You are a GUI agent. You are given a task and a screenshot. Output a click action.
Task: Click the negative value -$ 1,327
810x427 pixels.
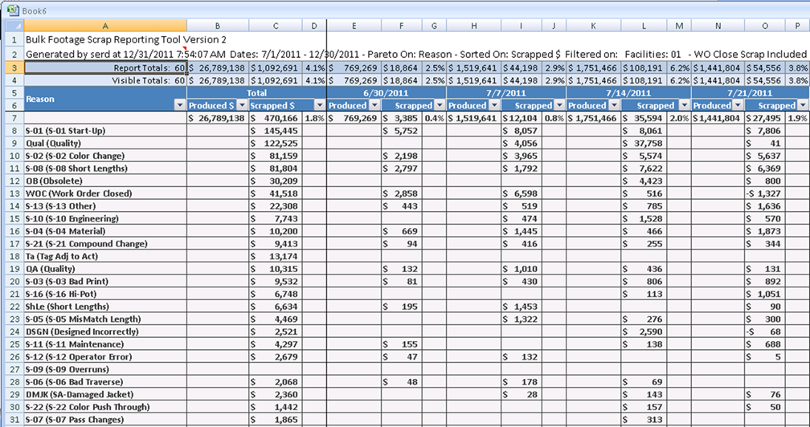765,193
